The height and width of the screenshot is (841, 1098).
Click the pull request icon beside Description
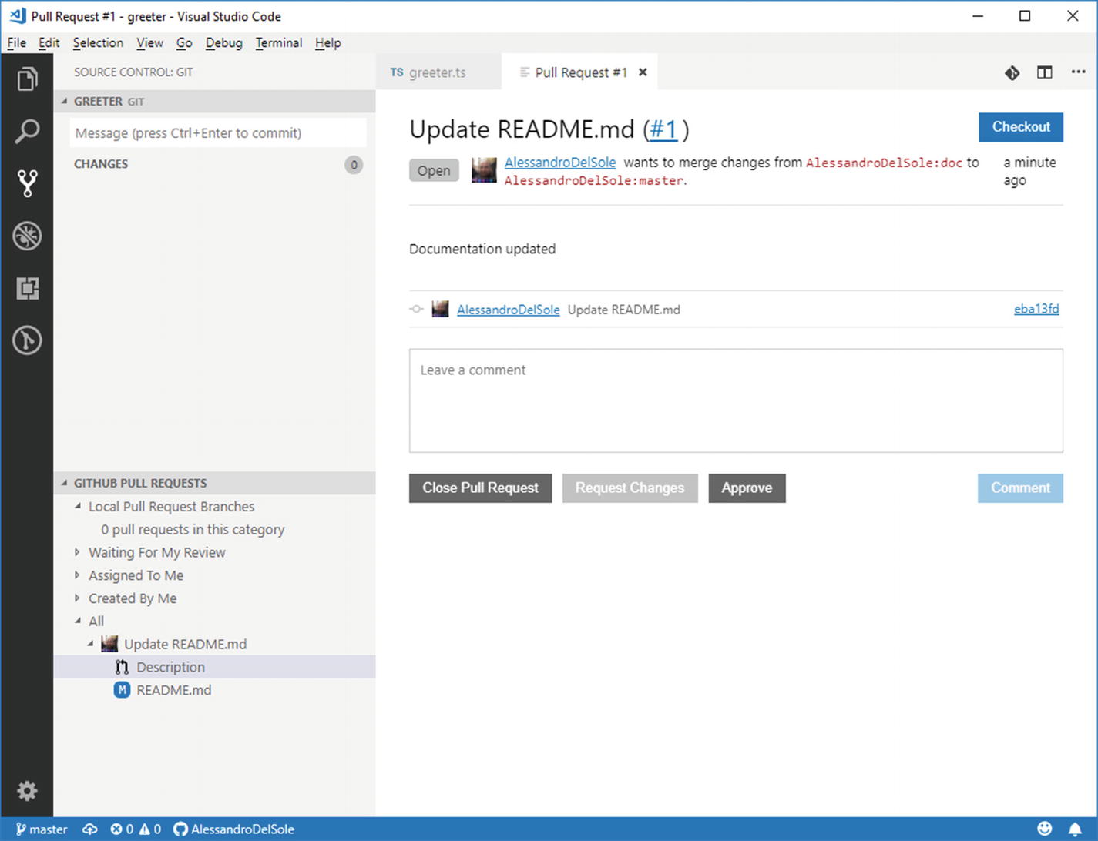pyautogui.click(x=122, y=667)
